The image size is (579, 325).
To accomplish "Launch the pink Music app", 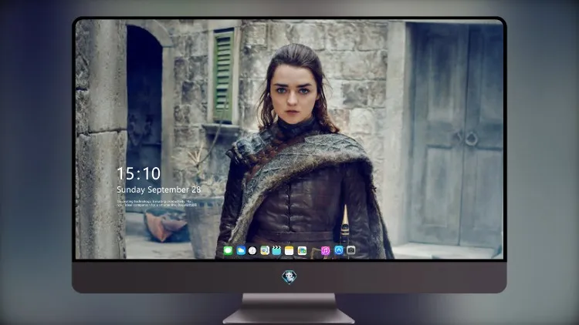I will click(x=325, y=250).
